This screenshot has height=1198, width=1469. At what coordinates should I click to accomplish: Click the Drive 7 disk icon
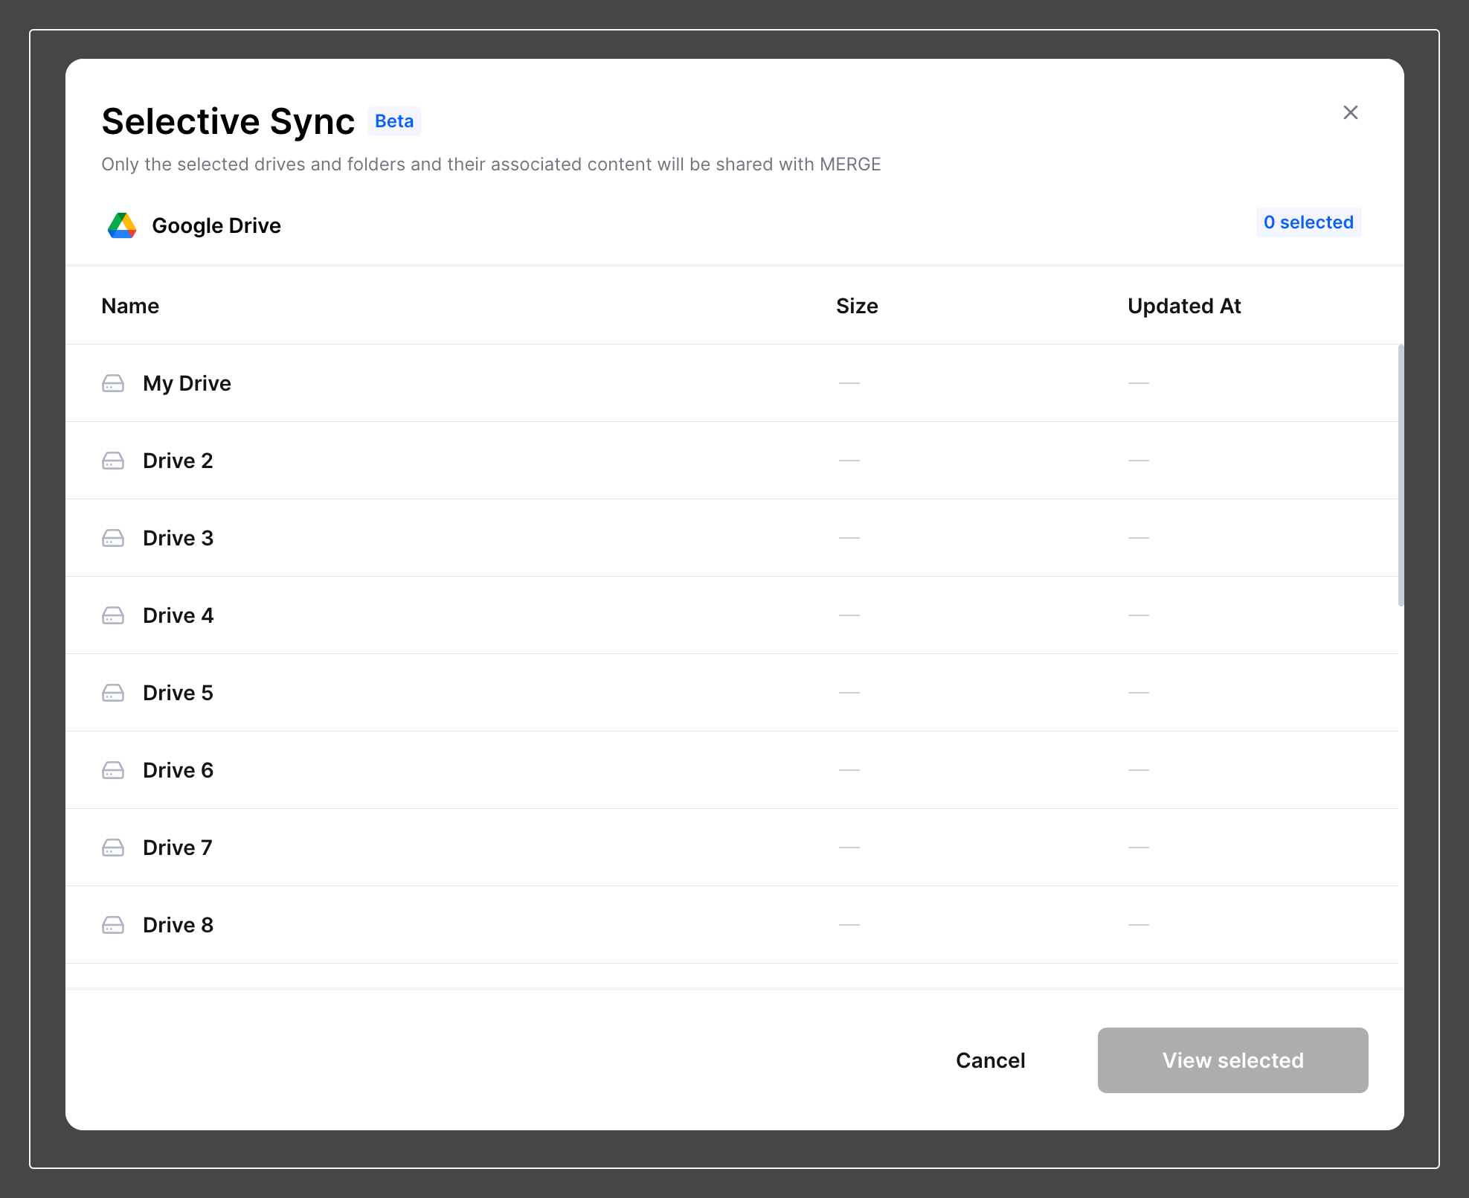coord(113,848)
